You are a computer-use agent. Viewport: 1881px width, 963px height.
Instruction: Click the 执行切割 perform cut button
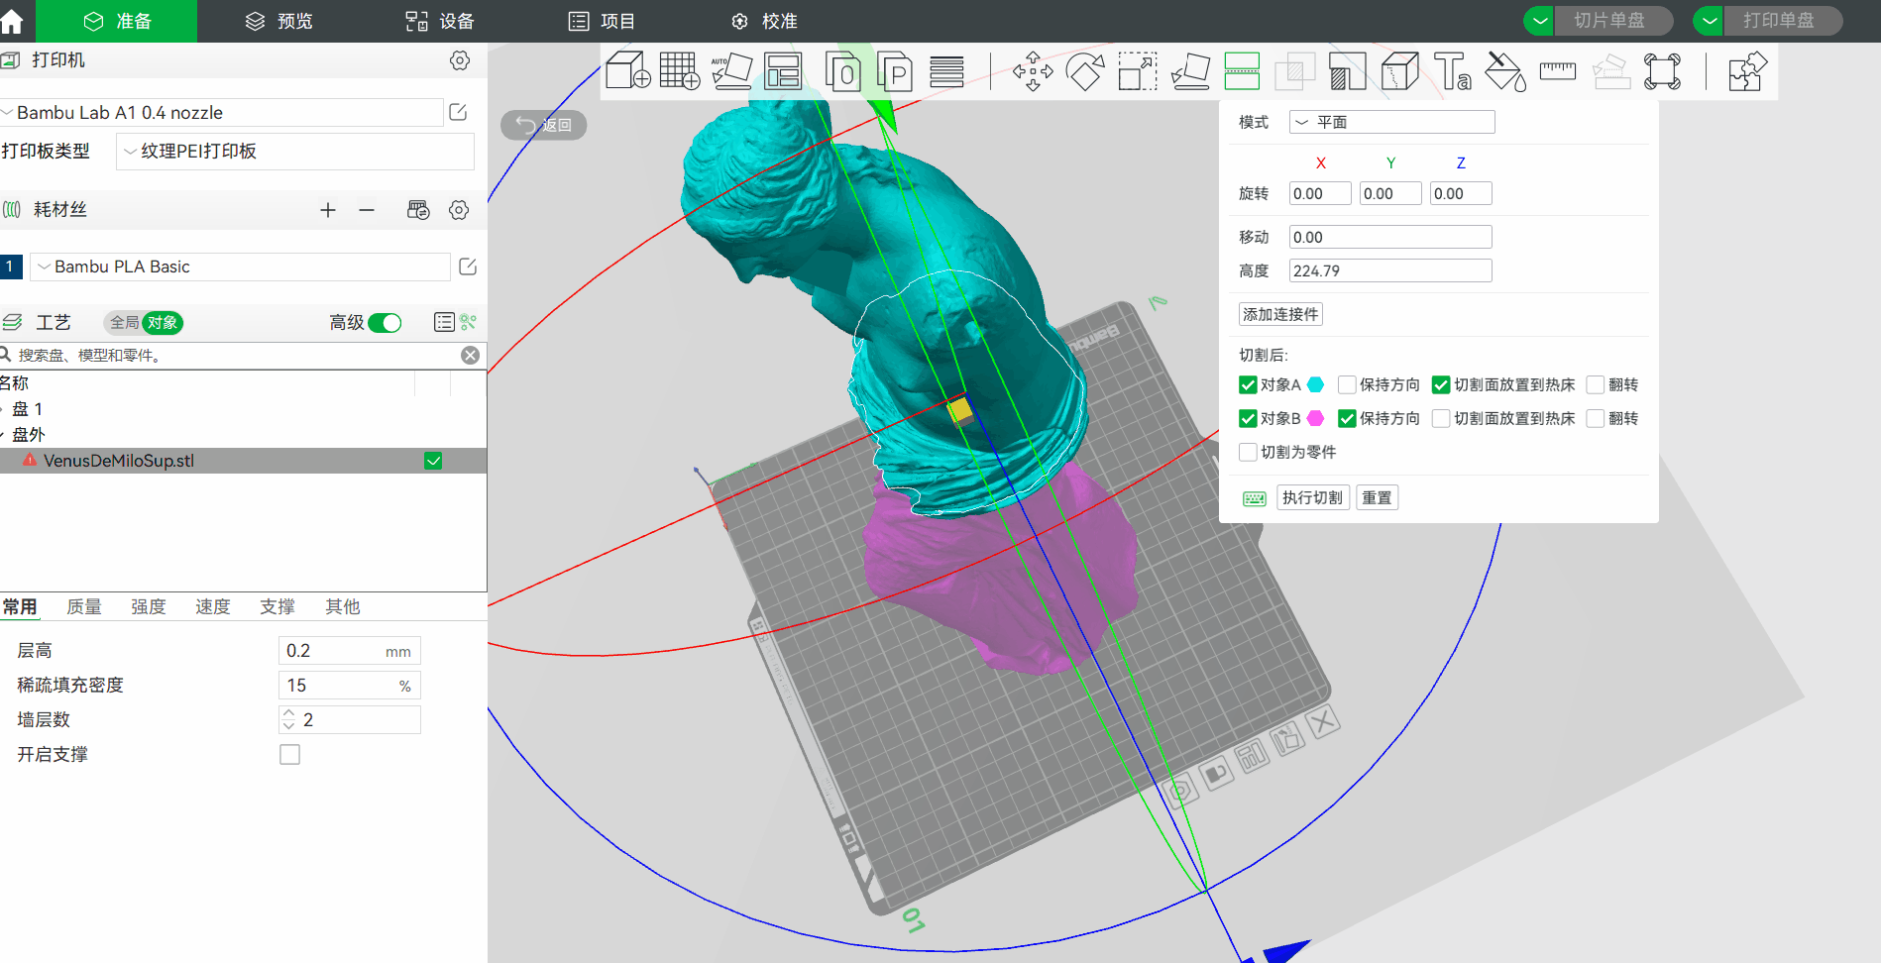tap(1312, 497)
